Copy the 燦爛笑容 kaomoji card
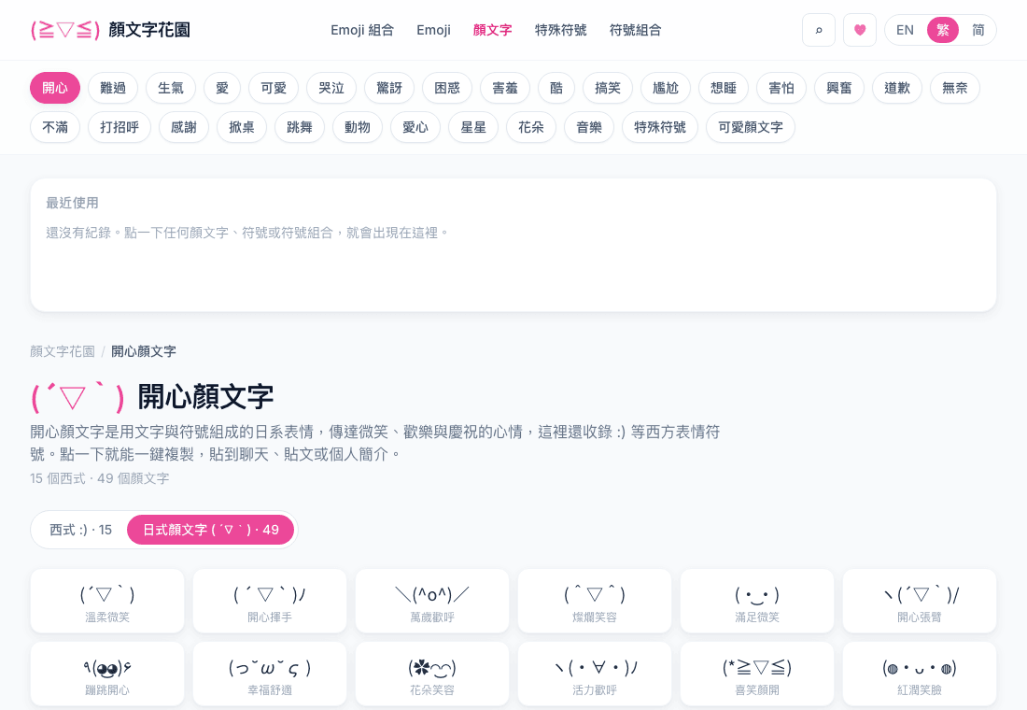Screen dimensions: 1027x710 coord(595,601)
